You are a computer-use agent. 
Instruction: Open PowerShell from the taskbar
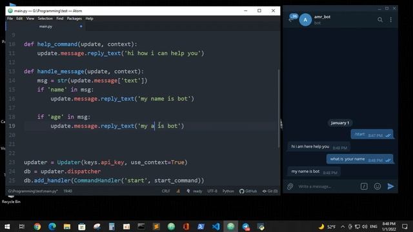(x=201, y=226)
